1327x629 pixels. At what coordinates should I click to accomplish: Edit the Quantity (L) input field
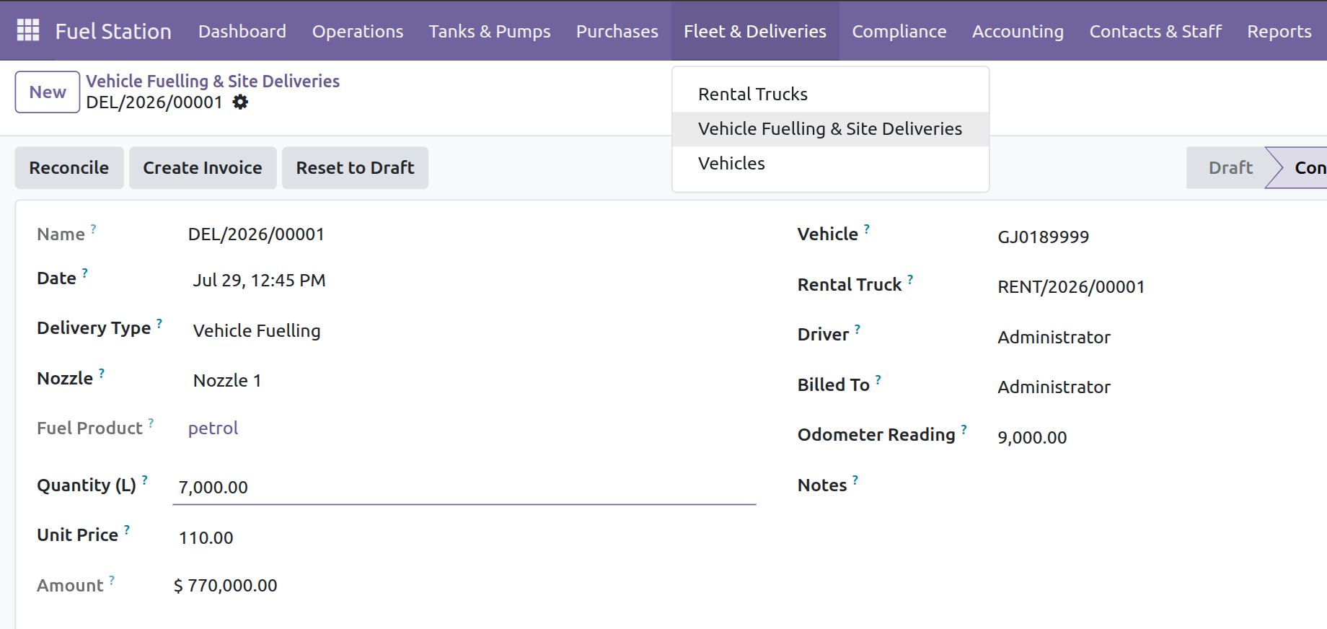click(464, 488)
